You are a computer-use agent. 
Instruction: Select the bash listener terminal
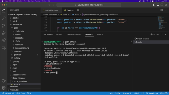(151, 39)
